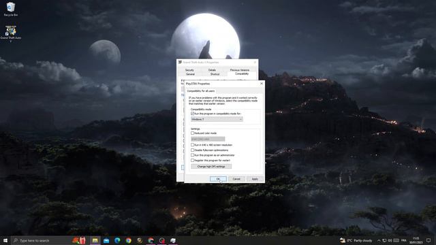Open the Windows Start menu
436x245 pixels.
click(5, 240)
